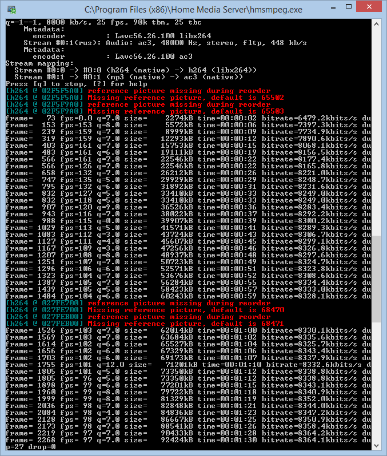This screenshot has height=456, width=387.
Task: Click the line with frame= 907
Action: tap(188, 207)
